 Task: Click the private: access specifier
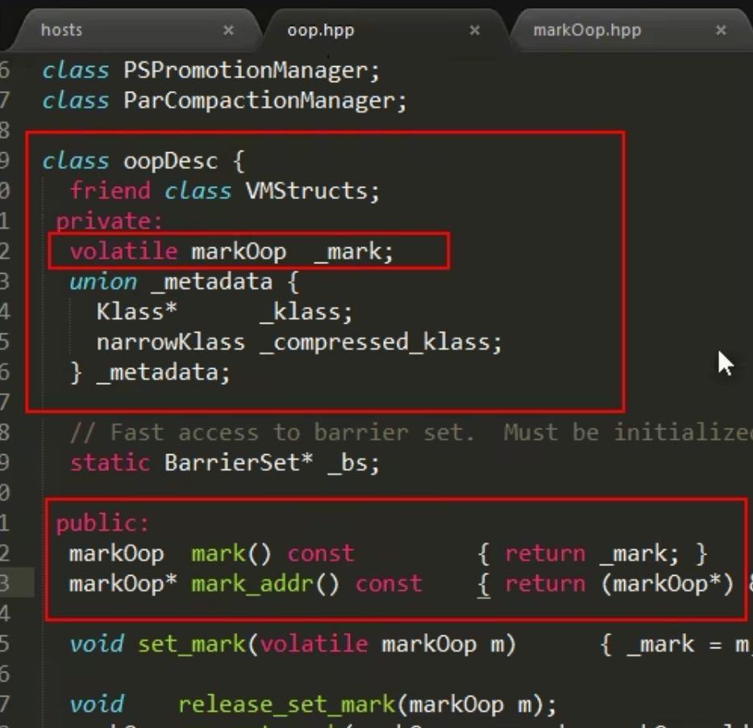109,221
